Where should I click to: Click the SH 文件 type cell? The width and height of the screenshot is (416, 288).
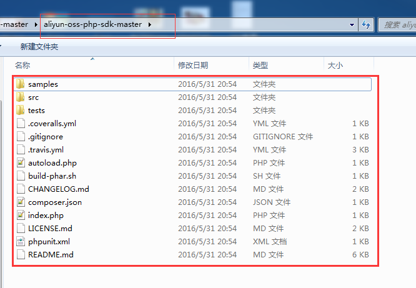pos(267,176)
